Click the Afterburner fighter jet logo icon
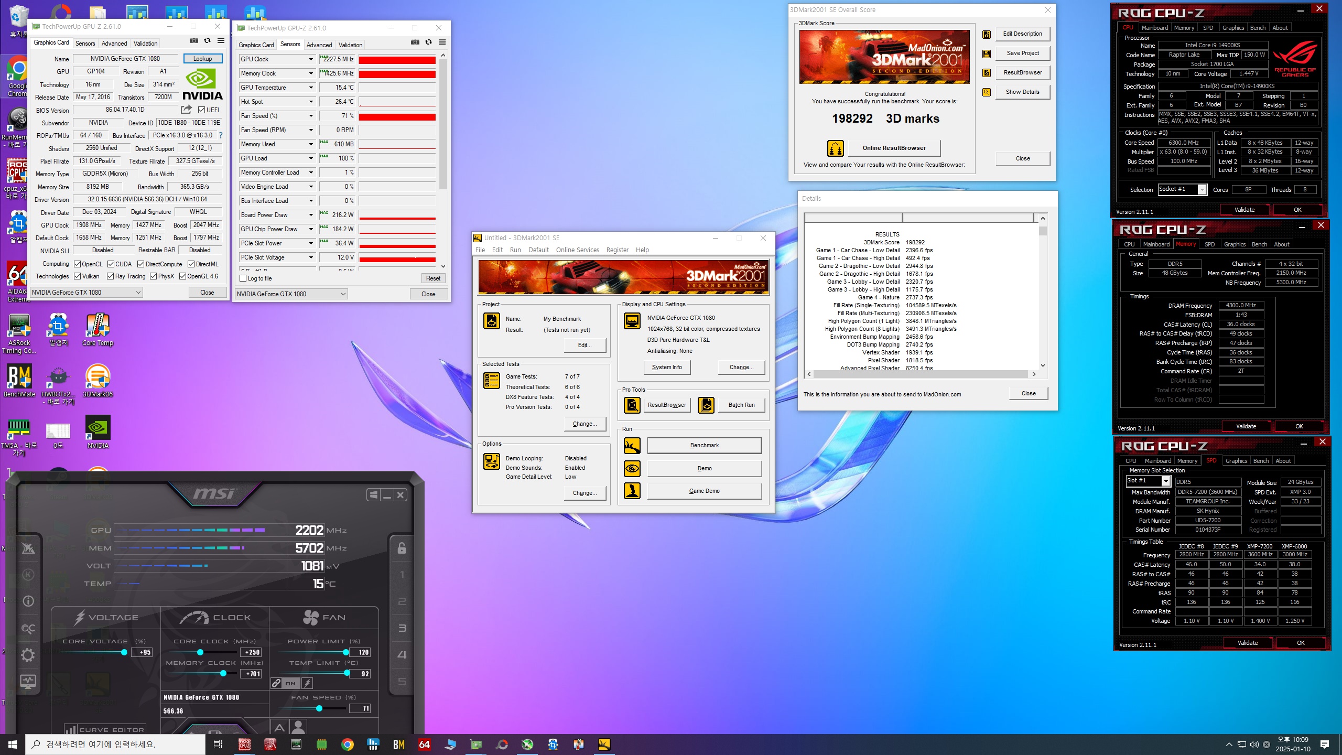This screenshot has width=1342, height=755. pos(28,548)
